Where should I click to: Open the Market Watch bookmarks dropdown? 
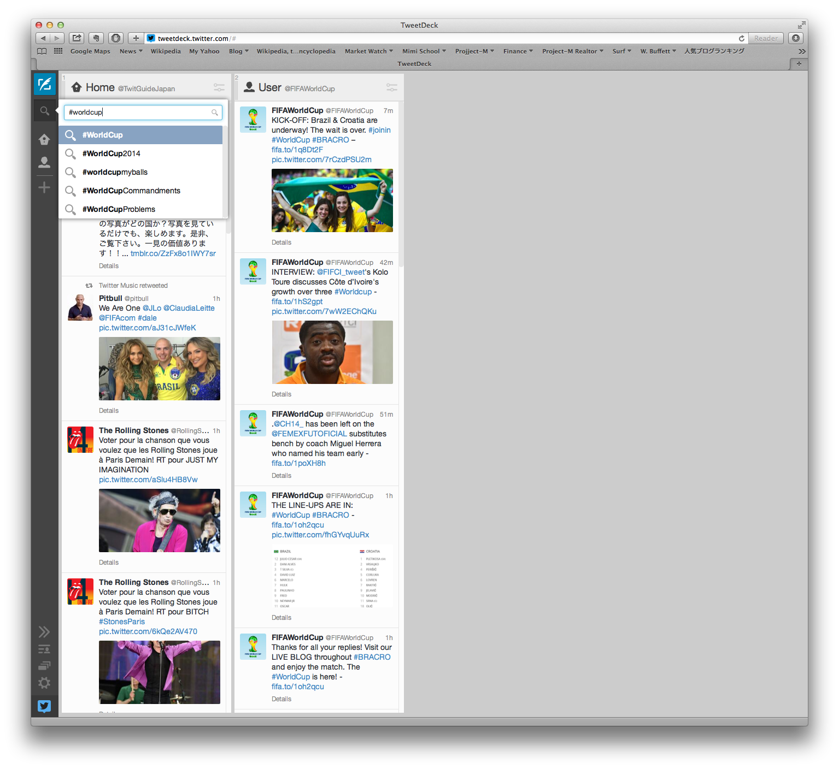pos(368,51)
